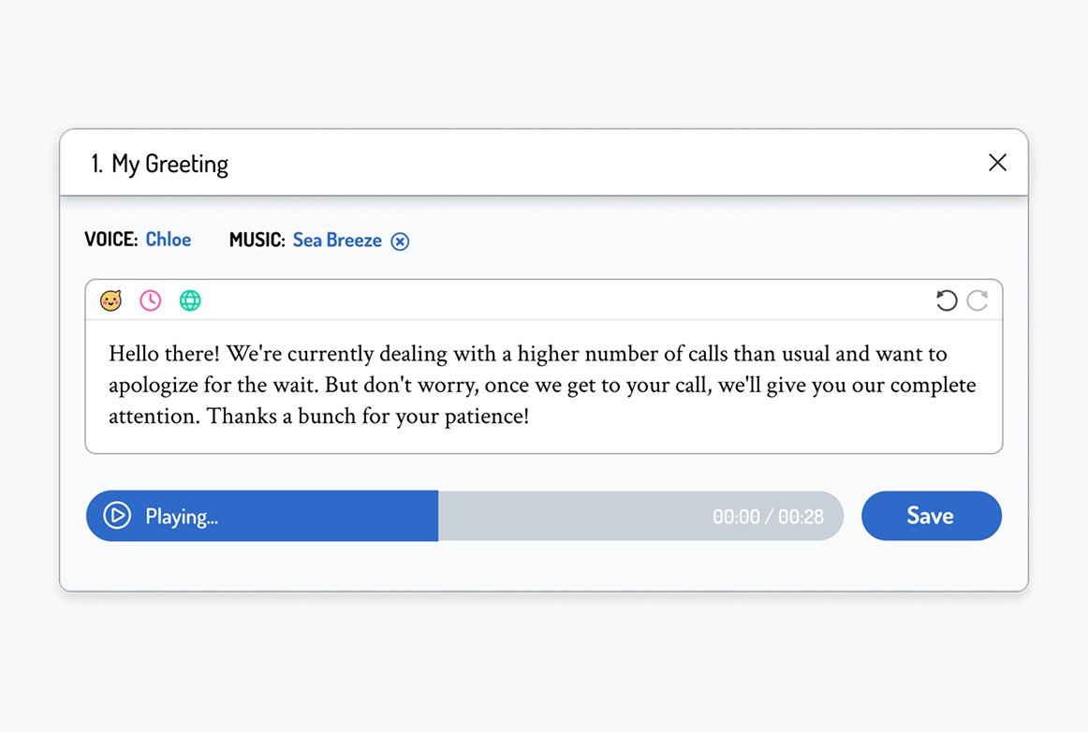Close the My Greeting dialog
The height and width of the screenshot is (732, 1088).
pyautogui.click(x=997, y=163)
